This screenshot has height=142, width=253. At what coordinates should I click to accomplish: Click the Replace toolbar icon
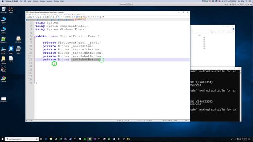point(59,17)
